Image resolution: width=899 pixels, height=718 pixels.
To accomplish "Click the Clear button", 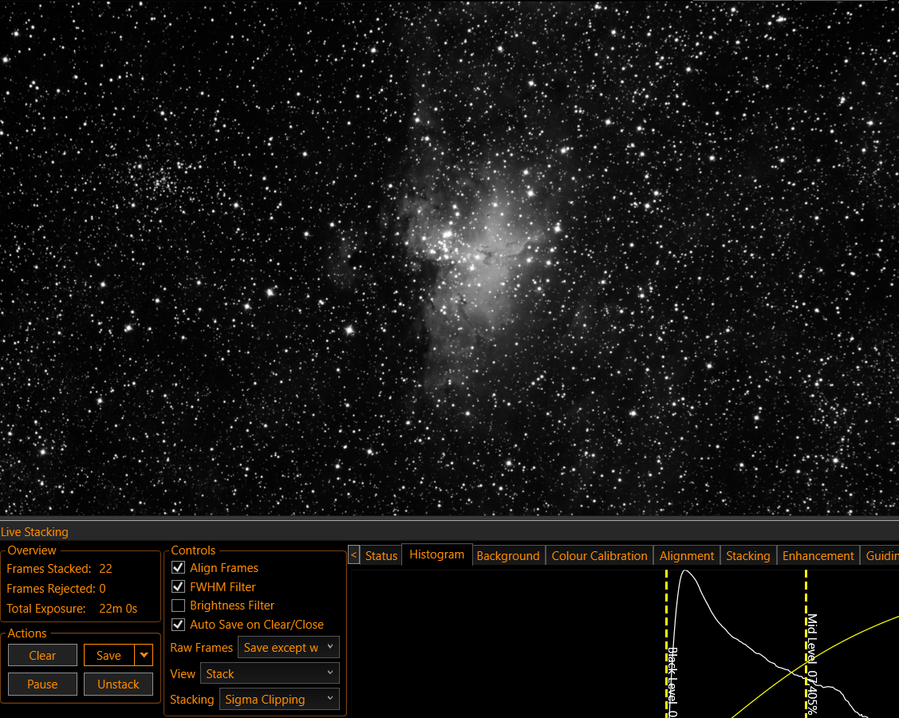I will (x=42, y=655).
